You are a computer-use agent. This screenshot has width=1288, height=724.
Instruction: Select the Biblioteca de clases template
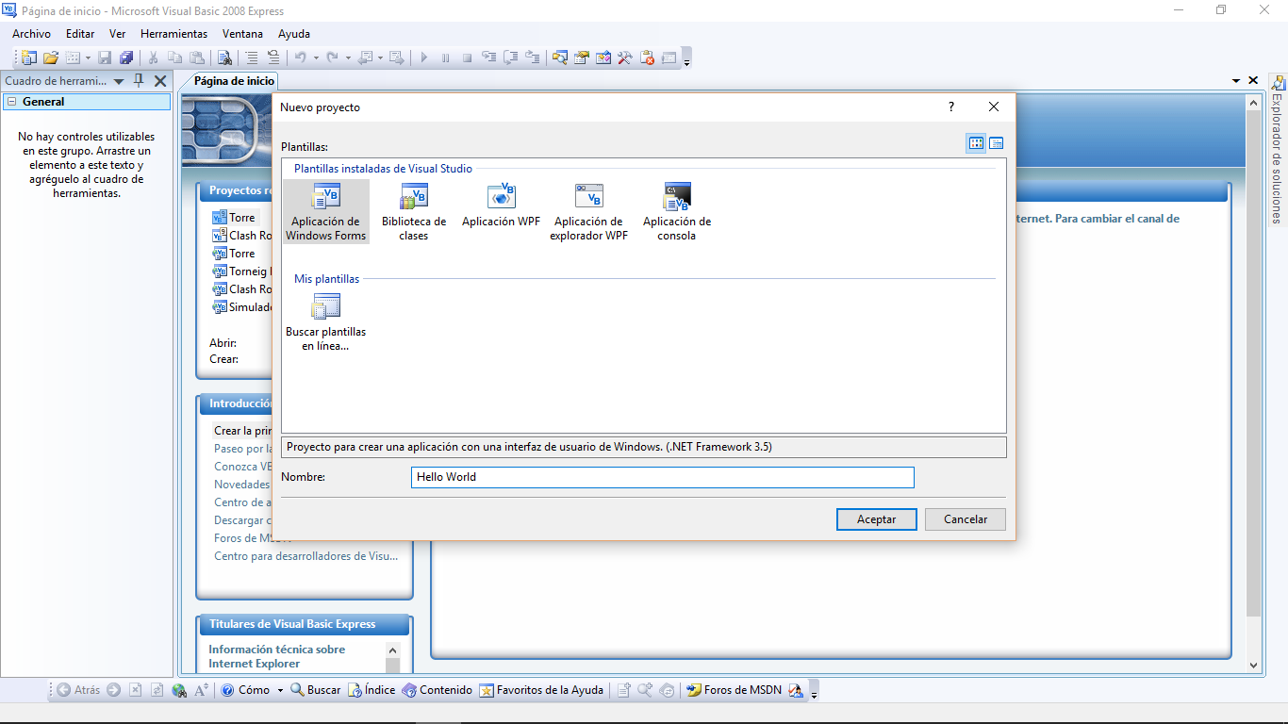(414, 212)
